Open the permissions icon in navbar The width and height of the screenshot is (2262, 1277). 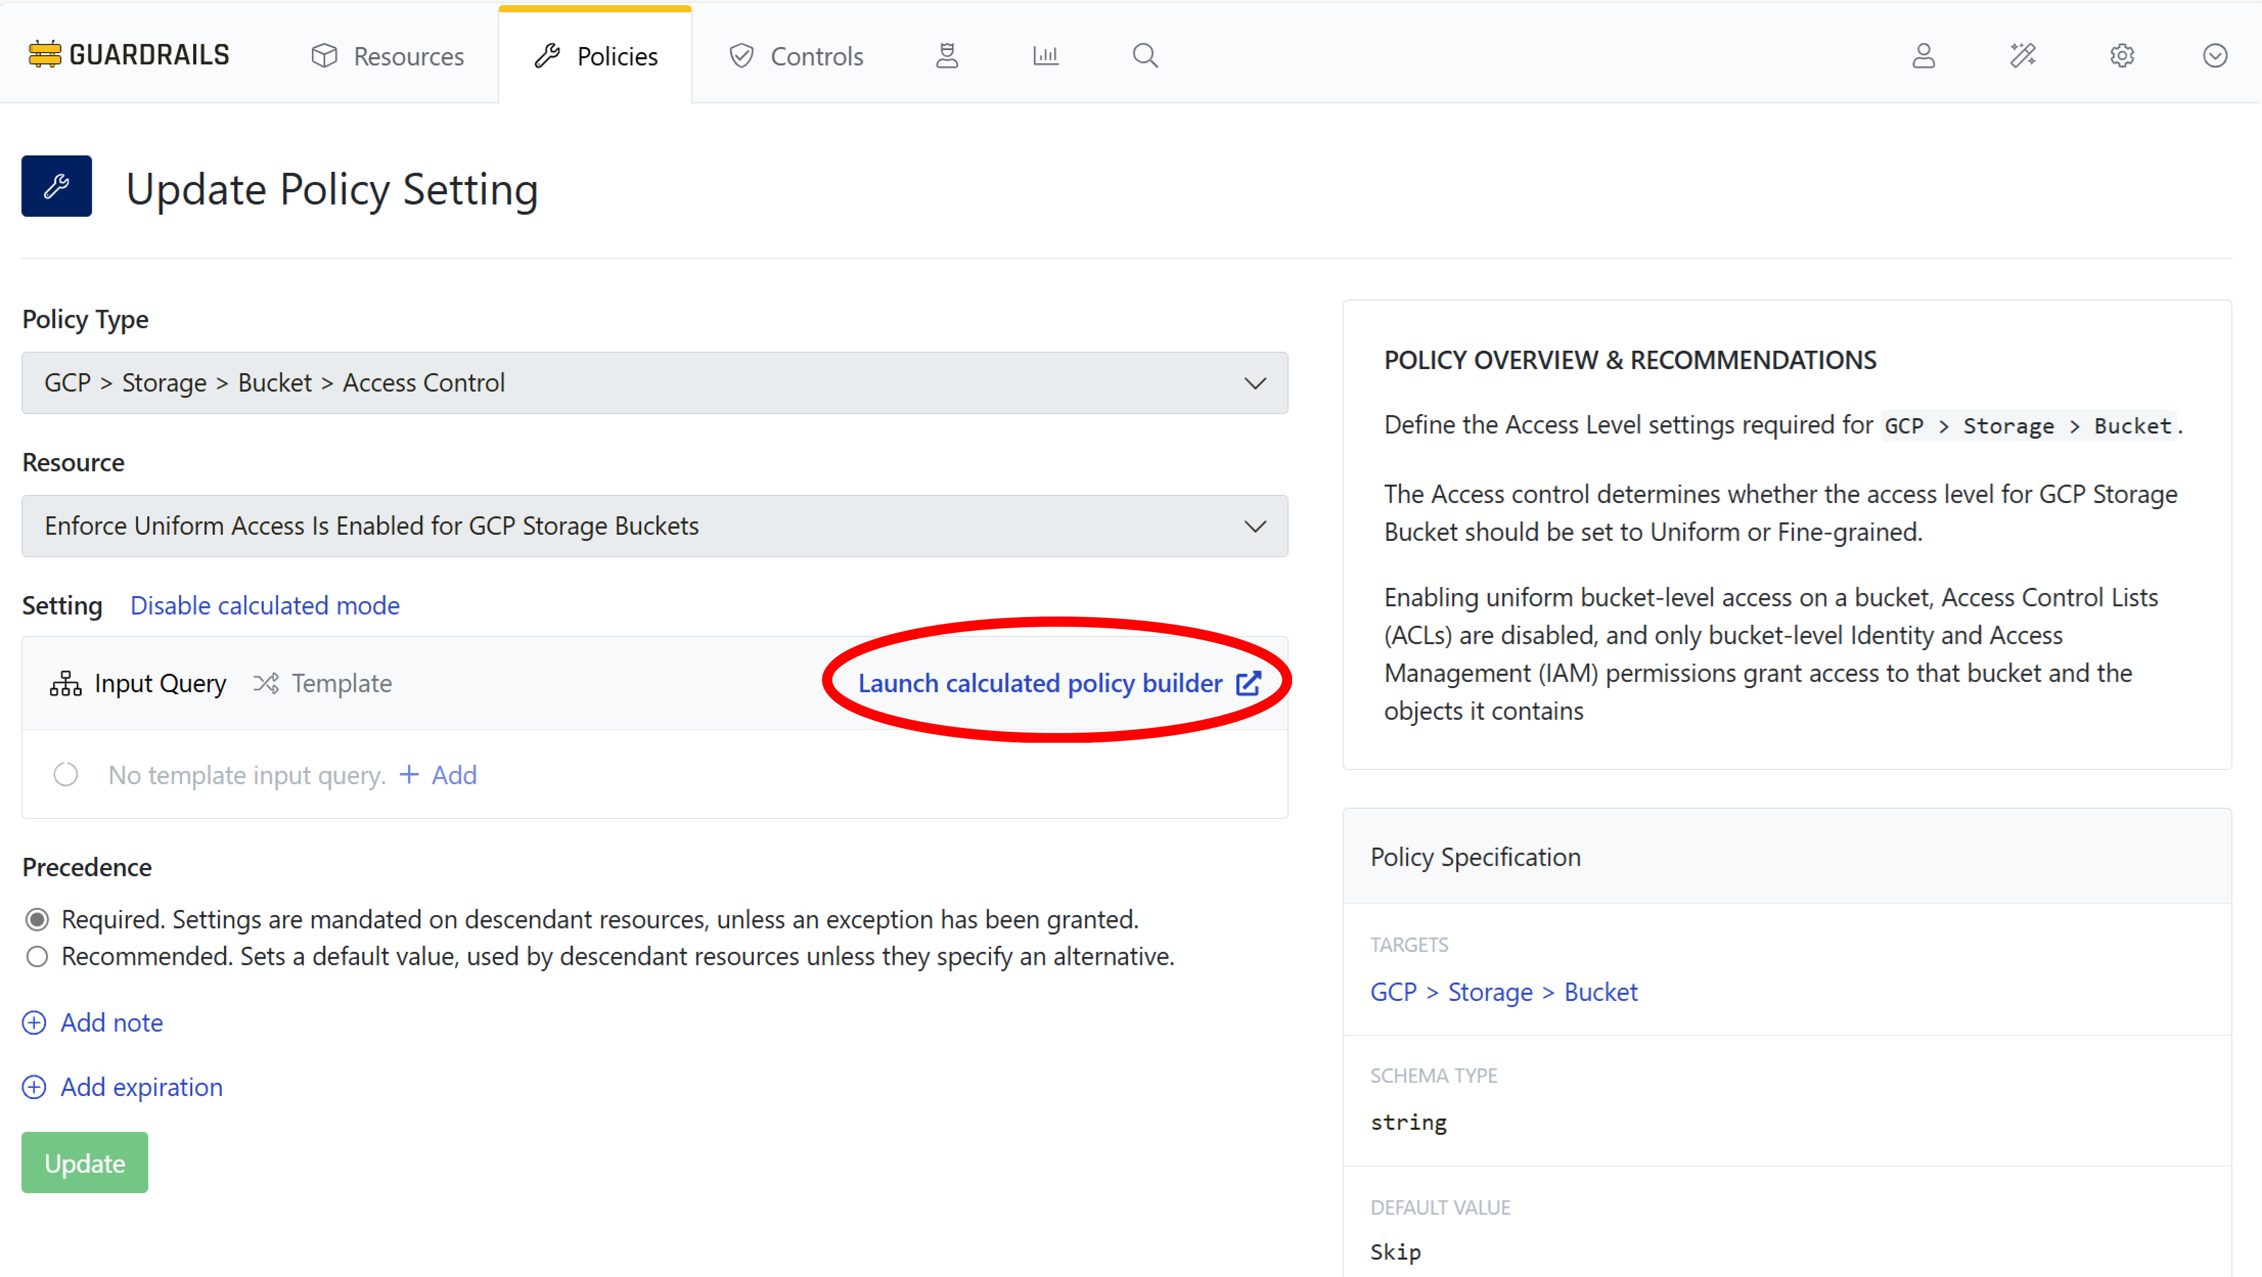(946, 56)
